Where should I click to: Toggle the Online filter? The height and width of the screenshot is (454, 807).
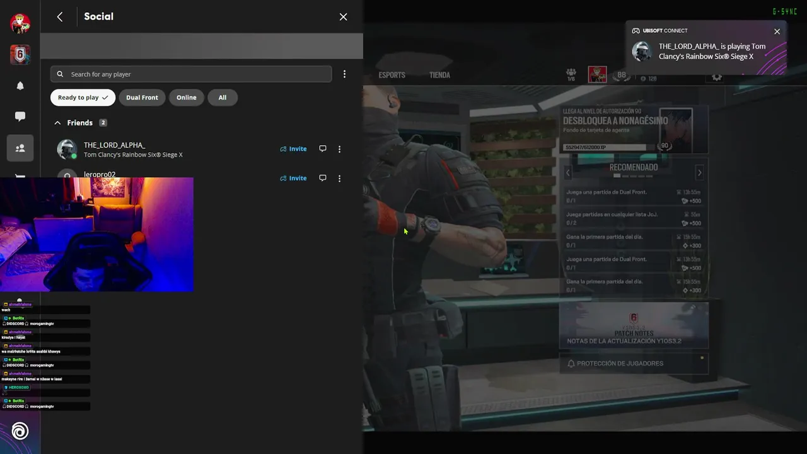187,98
